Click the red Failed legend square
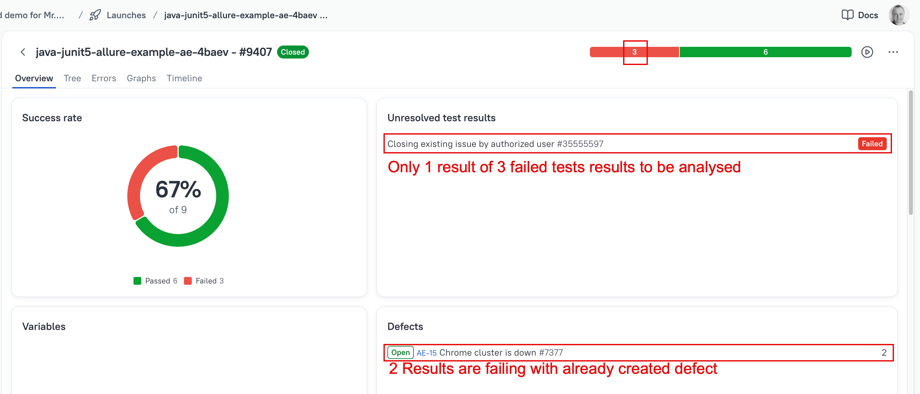Screen dimensions: 920x394 [x=188, y=281]
